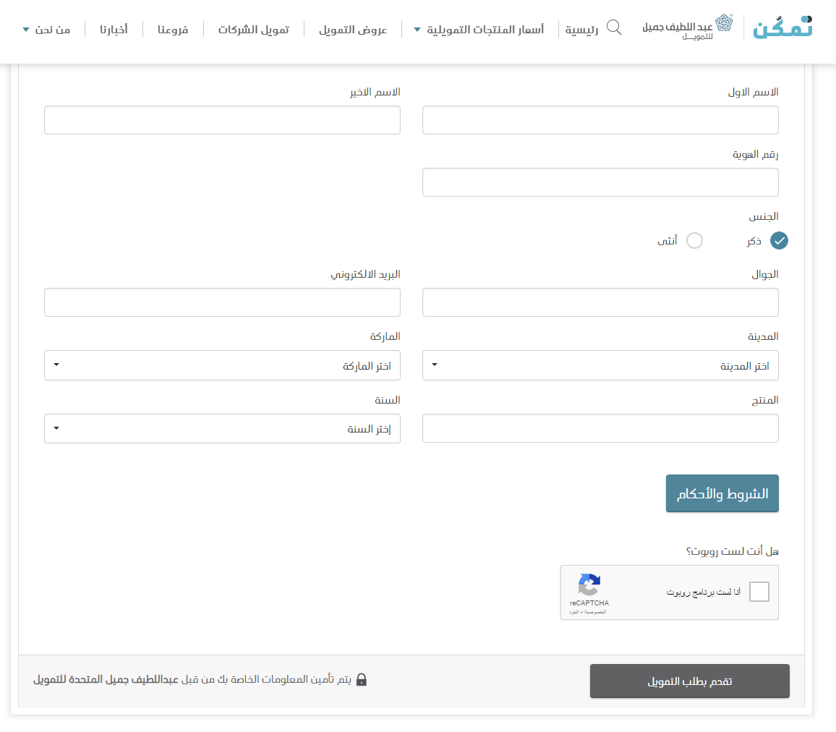Go to رئيسية home page
The width and height of the screenshot is (836, 732).
point(581,30)
